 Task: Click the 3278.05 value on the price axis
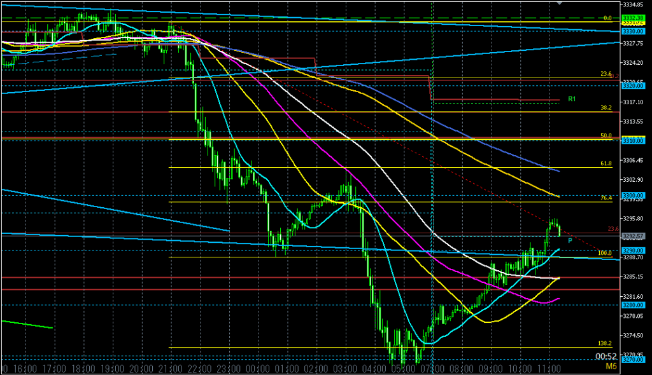pyautogui.click(x=633, y=316)
